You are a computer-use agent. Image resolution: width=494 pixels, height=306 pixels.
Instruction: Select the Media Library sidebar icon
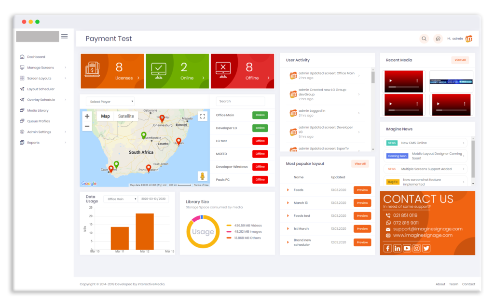[x=22, y=110]
